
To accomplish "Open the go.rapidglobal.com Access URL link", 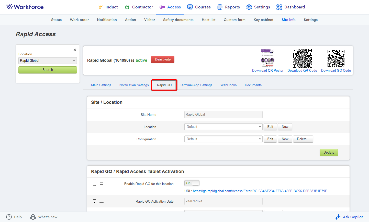I will click(260, 191).
